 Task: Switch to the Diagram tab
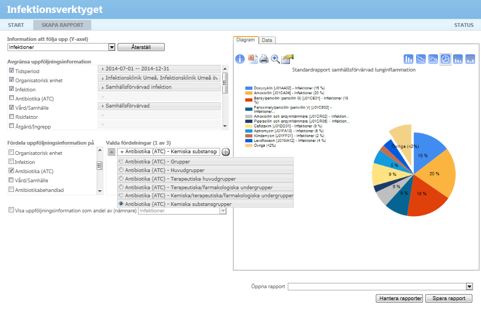click(245, 40)
